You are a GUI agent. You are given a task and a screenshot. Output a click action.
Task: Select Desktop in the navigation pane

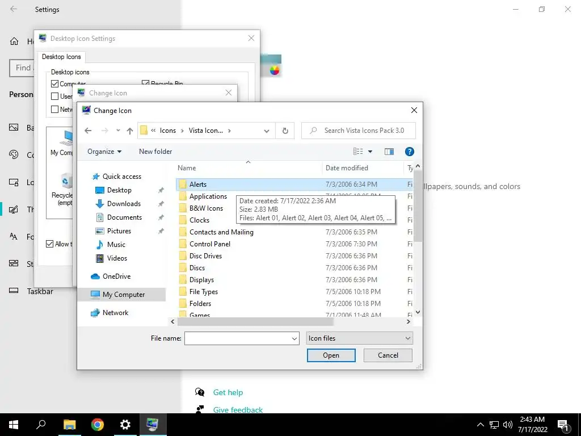(119, 190)
